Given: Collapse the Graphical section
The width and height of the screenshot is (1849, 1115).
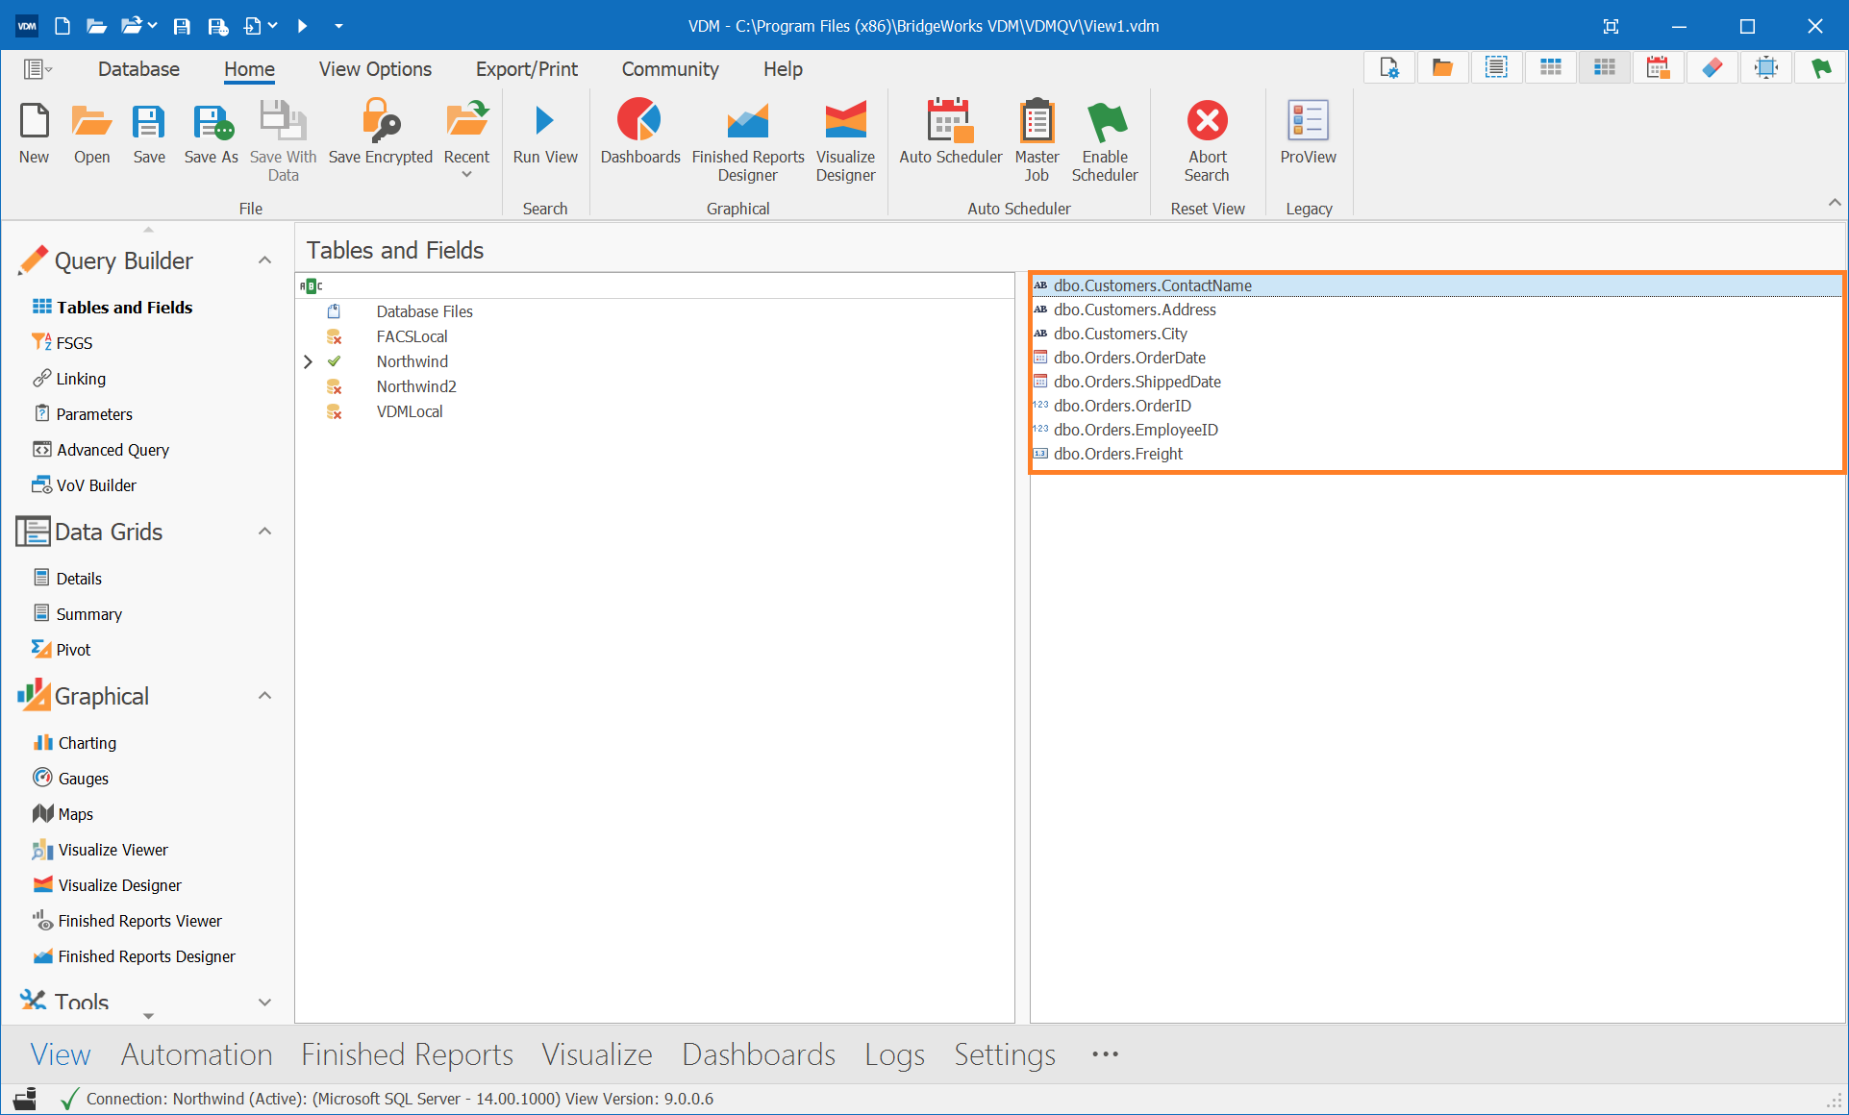Looking at the screenshot, I should [265, 696].
